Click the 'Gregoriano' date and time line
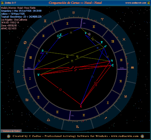This screenshot has width=151, height=140. pyautogui.click(x=21, y=11)
